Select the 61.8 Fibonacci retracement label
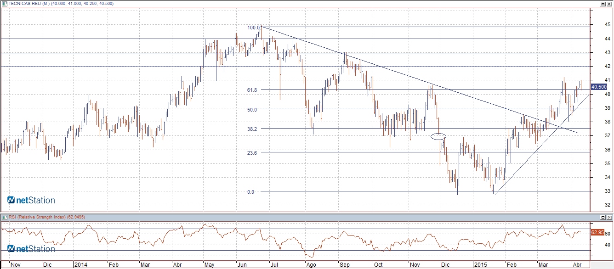 (x=252, y=90)
